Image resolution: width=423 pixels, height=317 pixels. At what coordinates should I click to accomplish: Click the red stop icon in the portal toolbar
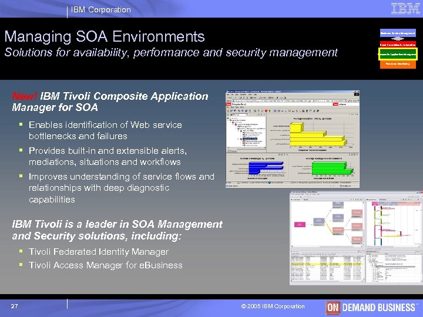click(266, 110)
